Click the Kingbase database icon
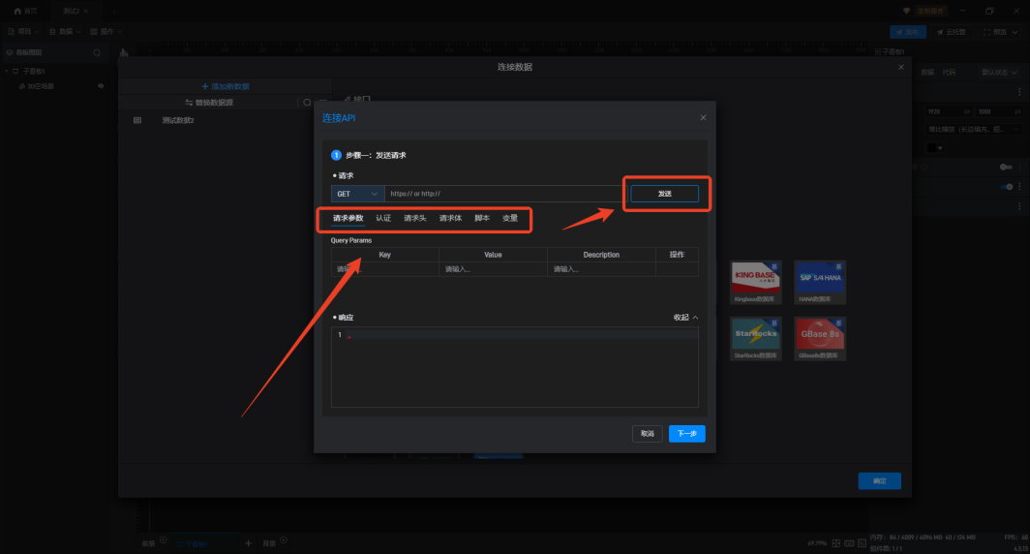This screenshot has height=554, width=1030. click(x=756, y=279)
